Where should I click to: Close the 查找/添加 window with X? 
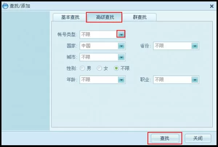211,6
